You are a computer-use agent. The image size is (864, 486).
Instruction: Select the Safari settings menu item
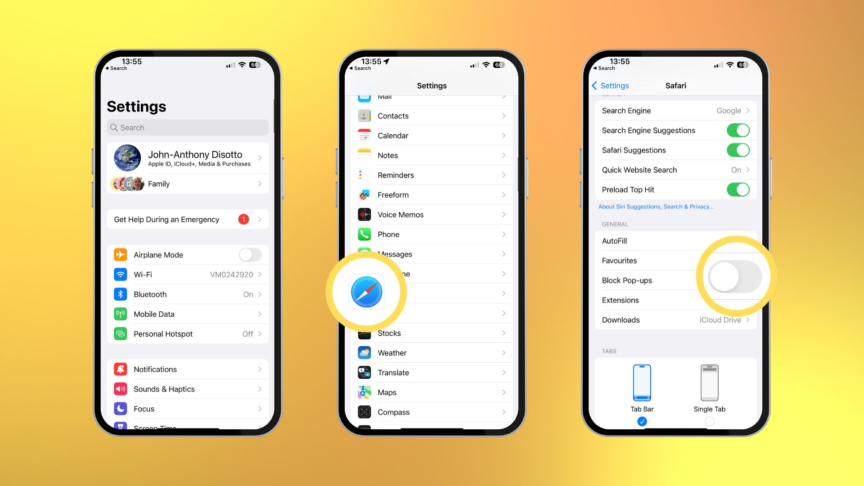coord(432,293)
